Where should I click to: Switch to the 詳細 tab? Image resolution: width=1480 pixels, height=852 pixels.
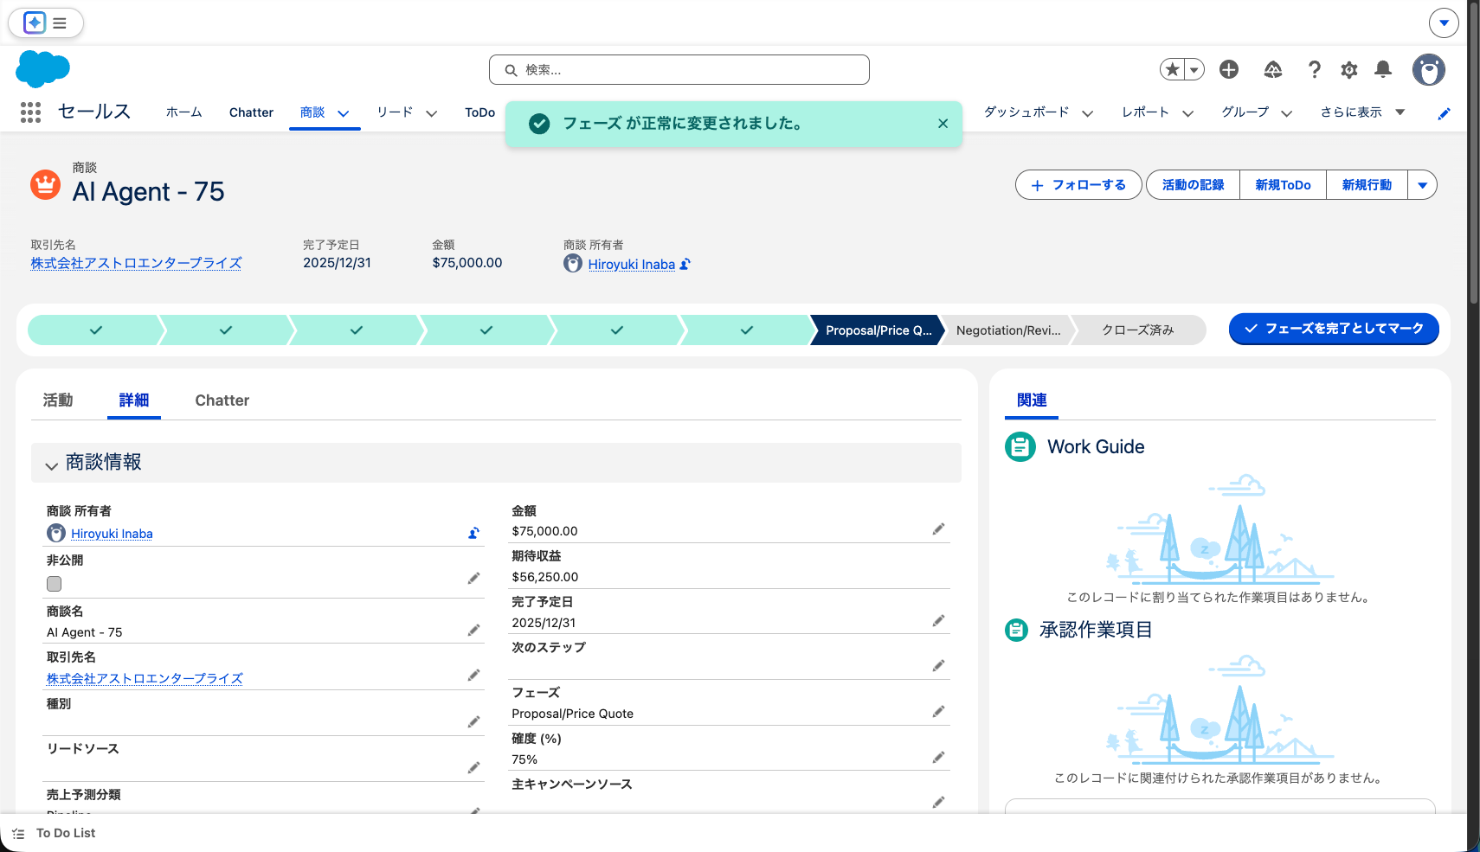pos(134,400)
